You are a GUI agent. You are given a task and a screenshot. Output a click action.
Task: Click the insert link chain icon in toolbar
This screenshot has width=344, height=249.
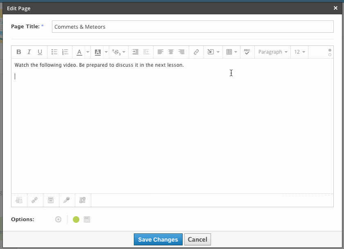click(x=196, y=52)
